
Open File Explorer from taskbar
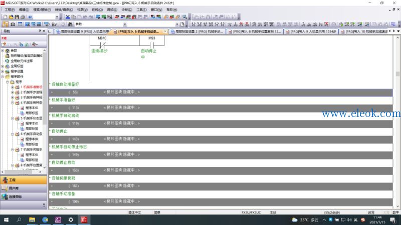click(x=32, y=219)
